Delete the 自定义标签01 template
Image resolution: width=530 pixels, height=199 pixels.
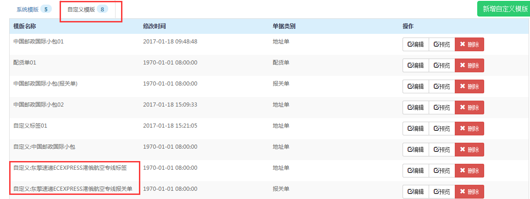(469, 129)
